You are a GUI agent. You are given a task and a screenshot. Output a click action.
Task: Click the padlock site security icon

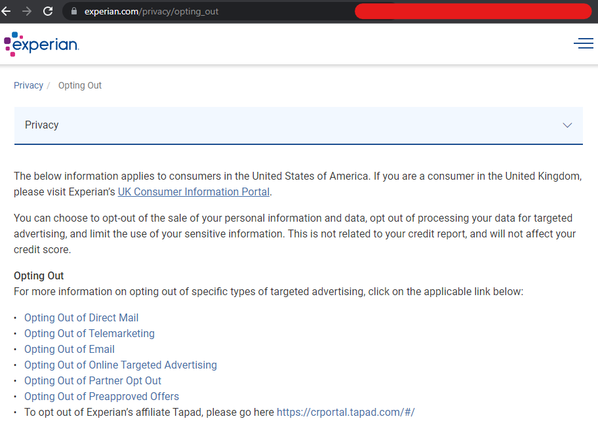point(73,12)
